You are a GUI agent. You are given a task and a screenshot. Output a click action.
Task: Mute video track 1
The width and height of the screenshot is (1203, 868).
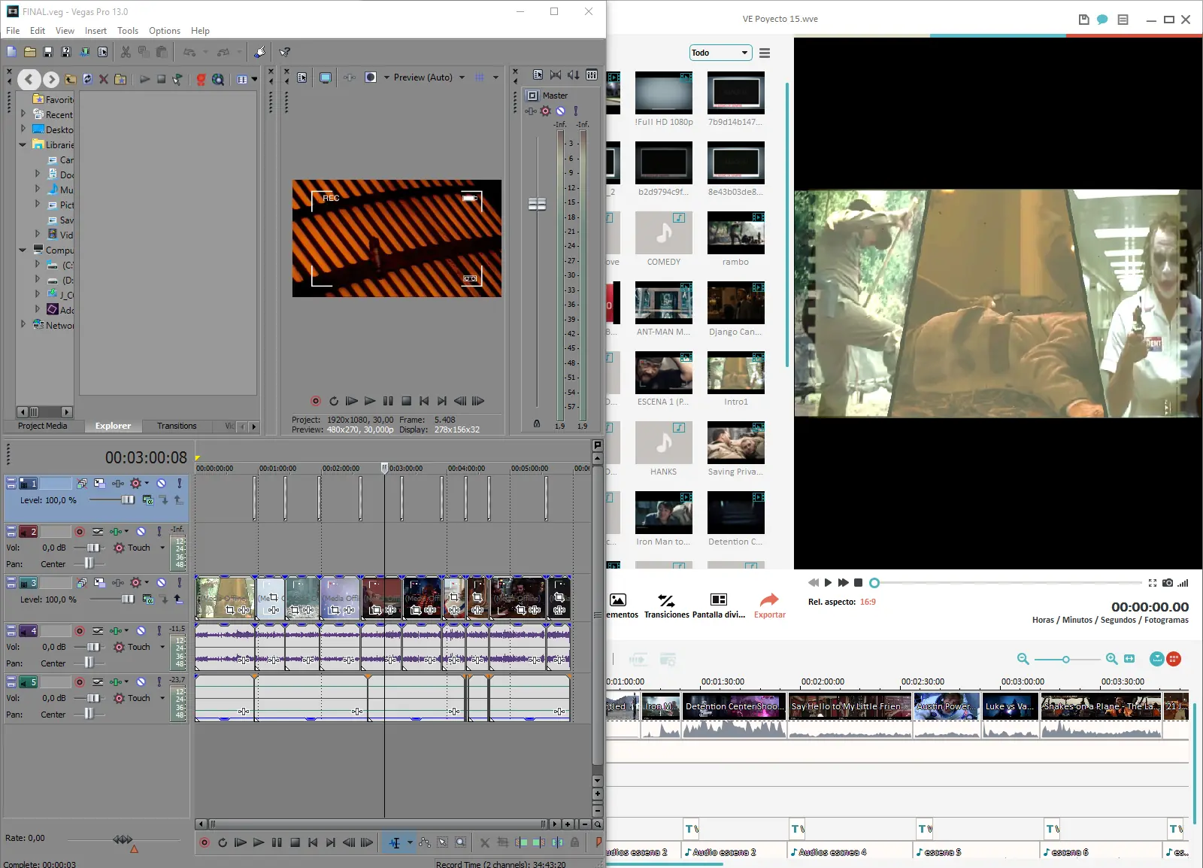[x=161, y=484]
